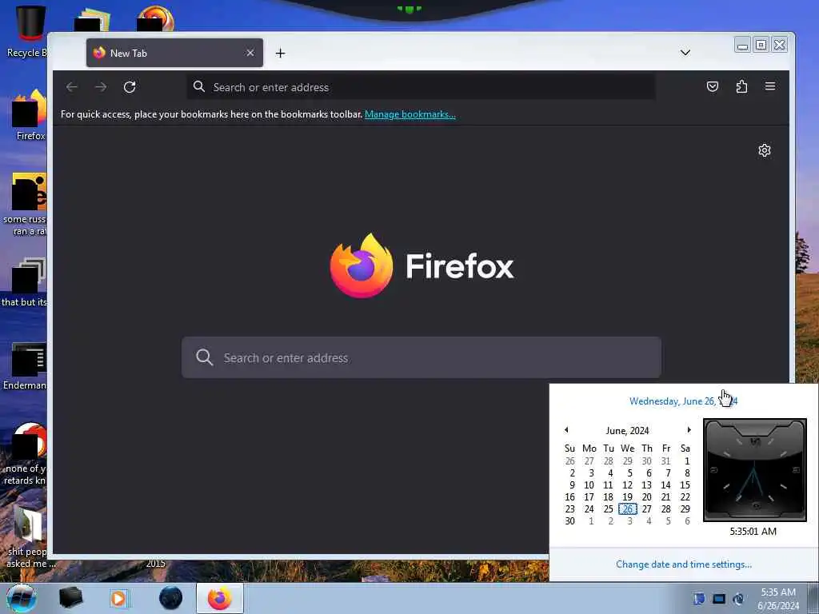Click the center Search or enter address box
Image resolution: width=819 pixels, height=614 pixels.
coord(421,357)
